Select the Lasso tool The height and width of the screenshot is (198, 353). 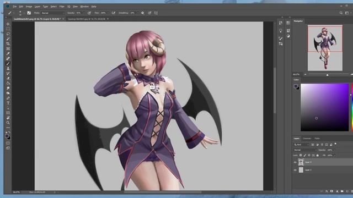pyautogui.click(x=8, y=34)
